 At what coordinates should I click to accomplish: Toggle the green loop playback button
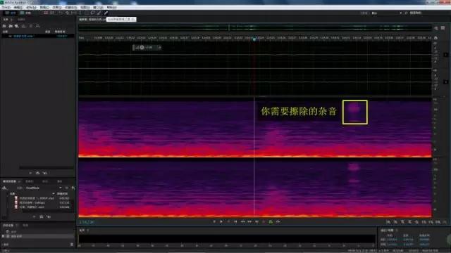pos(271,221)
